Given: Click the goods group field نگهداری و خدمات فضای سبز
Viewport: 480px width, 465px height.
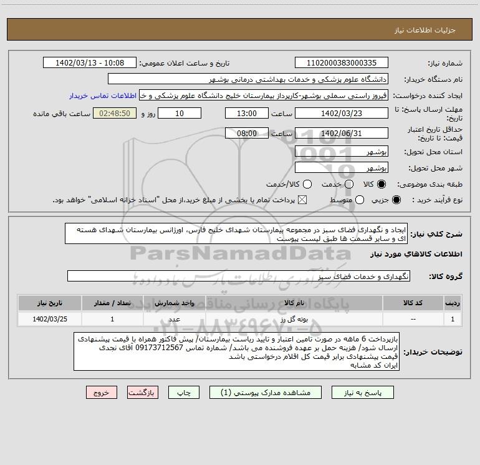Looking at the screenshot, I should (239, 276).
